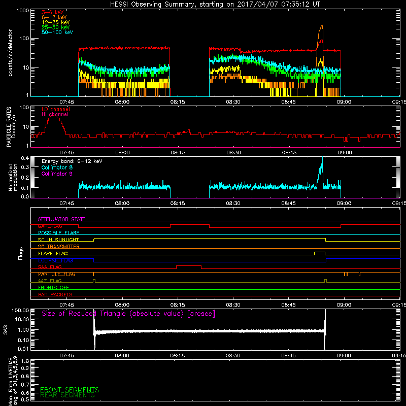Click the 0.7 tick on livetime axis
The width and height of the screenshot is (406, 406).
tap(26, 385)
